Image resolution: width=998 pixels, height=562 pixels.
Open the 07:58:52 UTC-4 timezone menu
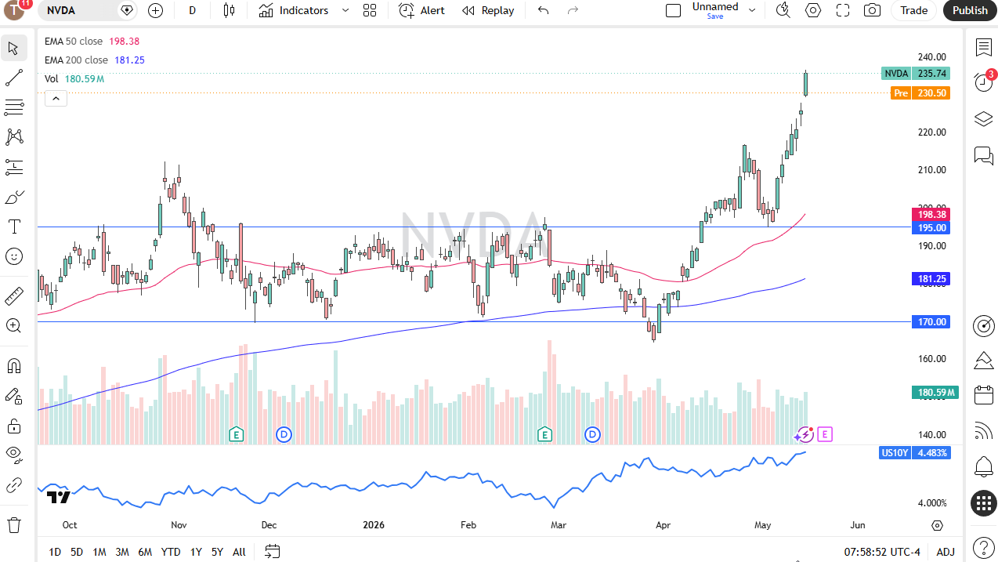(882, 552)
